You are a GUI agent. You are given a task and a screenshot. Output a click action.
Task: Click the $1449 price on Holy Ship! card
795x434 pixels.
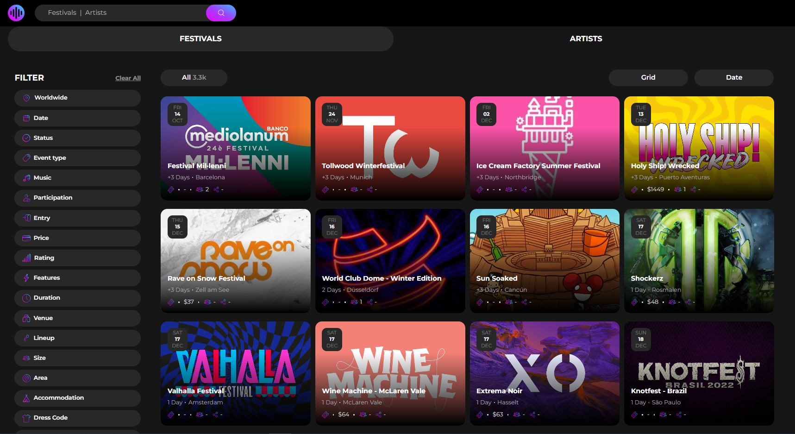(656, 189)
